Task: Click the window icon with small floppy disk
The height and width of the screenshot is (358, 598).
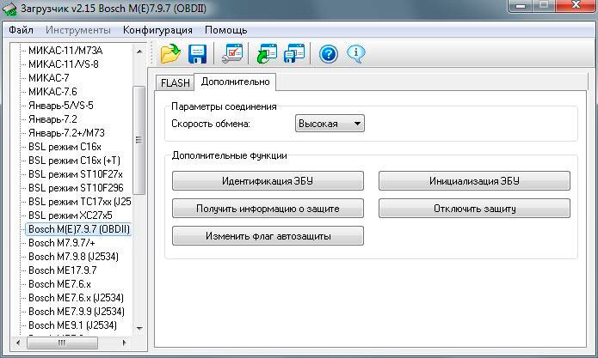Action: [x=294, y=54]
